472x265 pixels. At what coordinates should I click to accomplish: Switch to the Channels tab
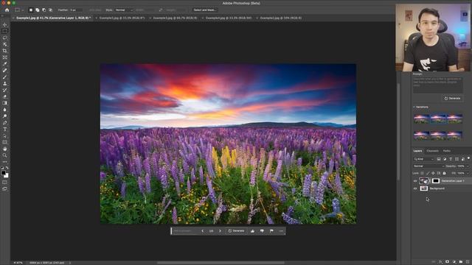(x=432, y=151)
